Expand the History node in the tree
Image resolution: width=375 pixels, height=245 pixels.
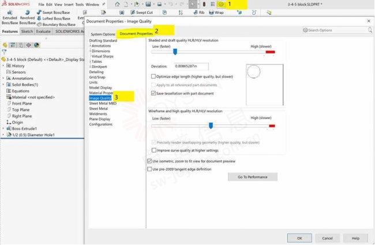[x=3, y=66]
